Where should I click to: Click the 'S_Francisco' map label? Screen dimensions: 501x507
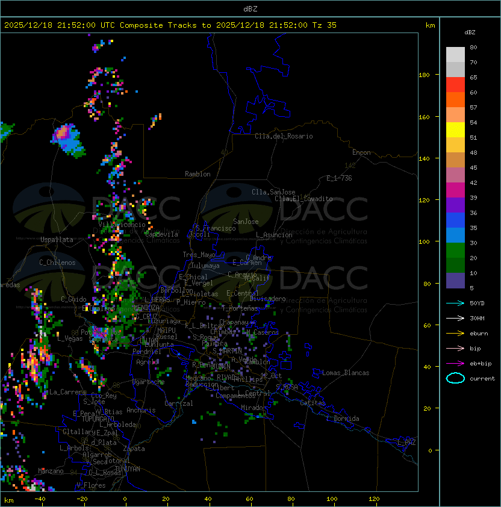216,228
